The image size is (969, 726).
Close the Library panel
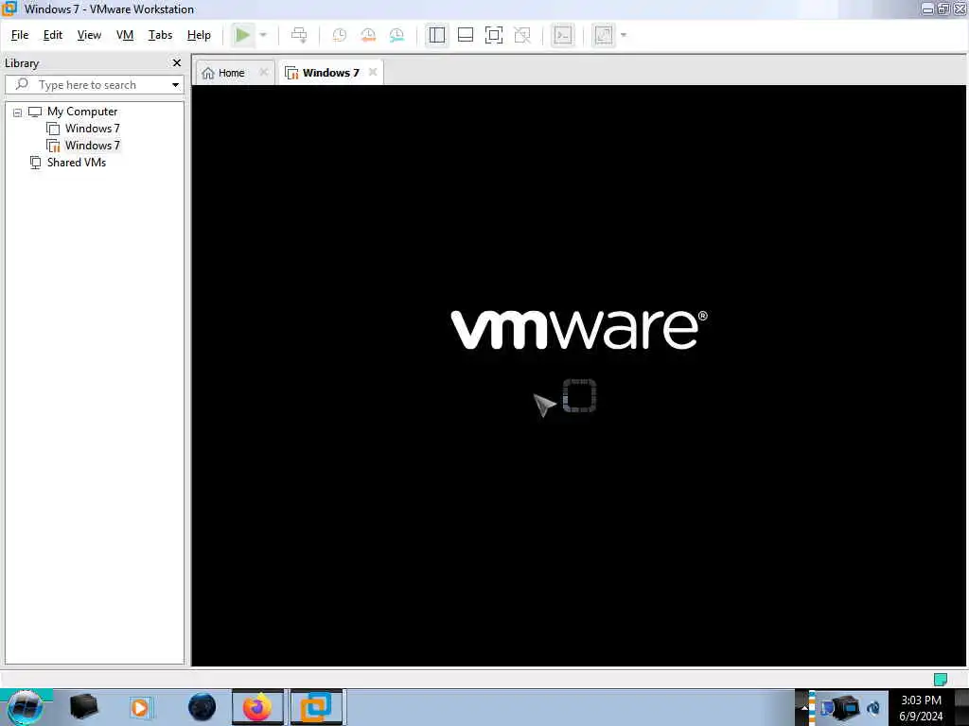coord(177,63)
